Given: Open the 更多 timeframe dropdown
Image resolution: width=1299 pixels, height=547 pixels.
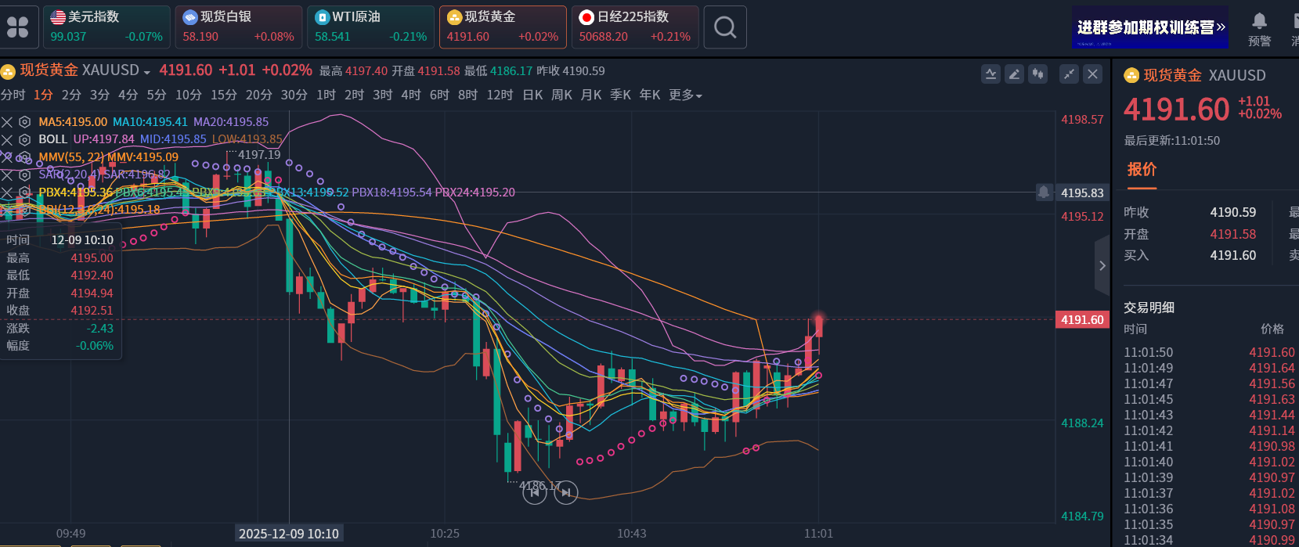Looking at the screenshot, I should [x=685, y=95].
